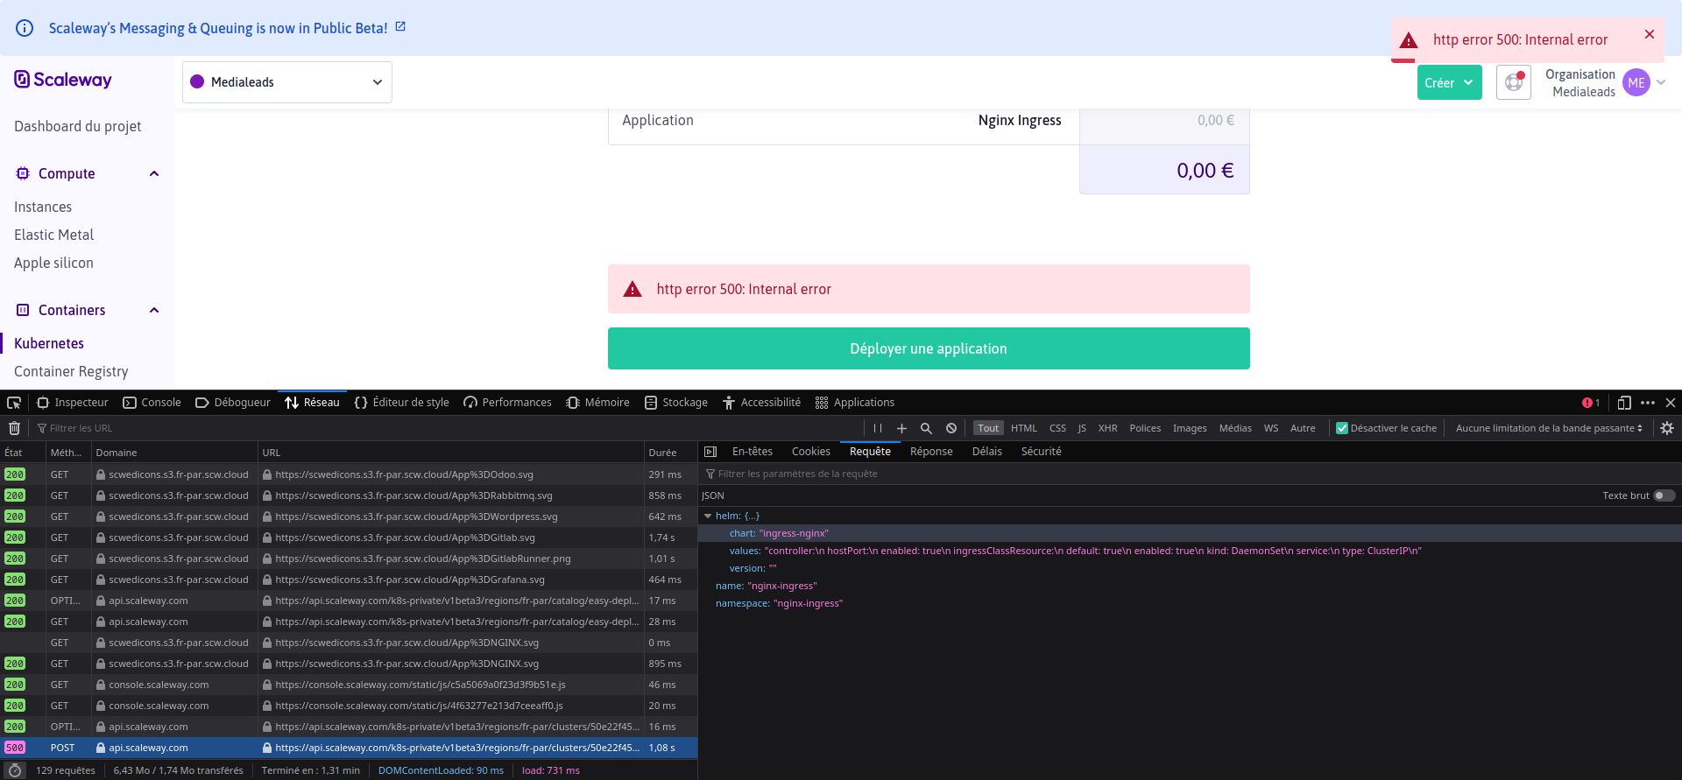Switch to the Éditeur de style tab
Image resolution: width=1682 pixels, height=780 pixels.
click(402, 403)
